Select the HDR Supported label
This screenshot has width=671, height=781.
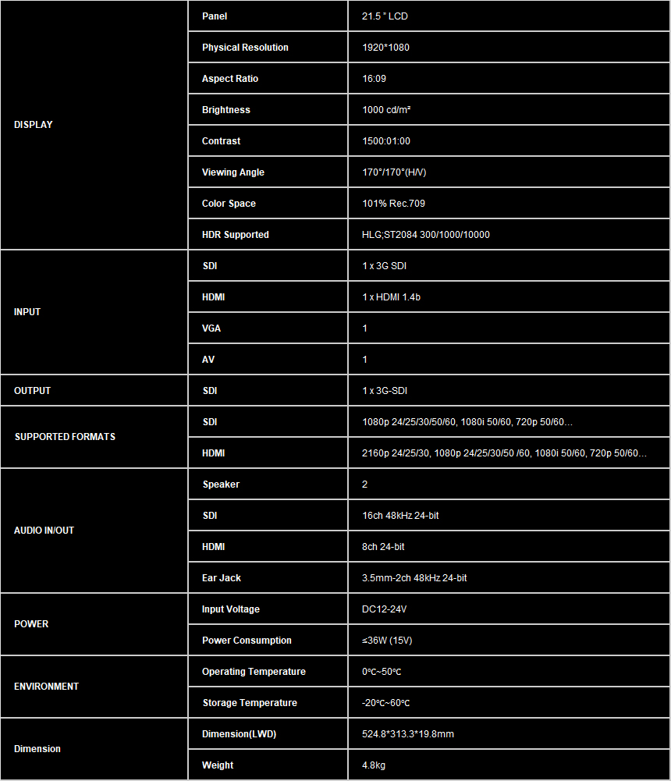236,235
